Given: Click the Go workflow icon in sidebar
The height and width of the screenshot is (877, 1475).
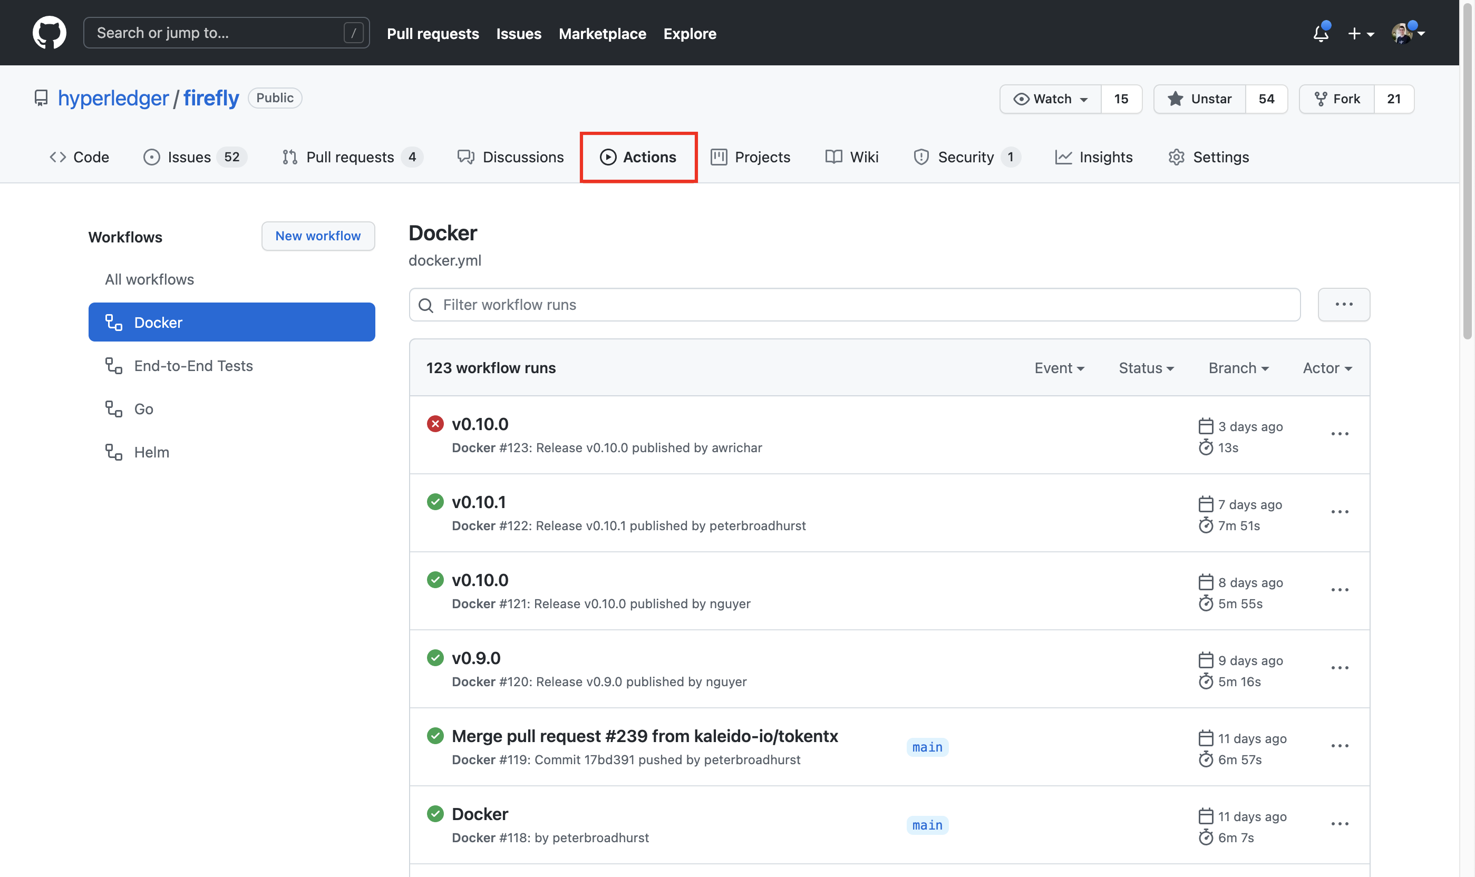Looking at the screenshot, I should [114, 410].
